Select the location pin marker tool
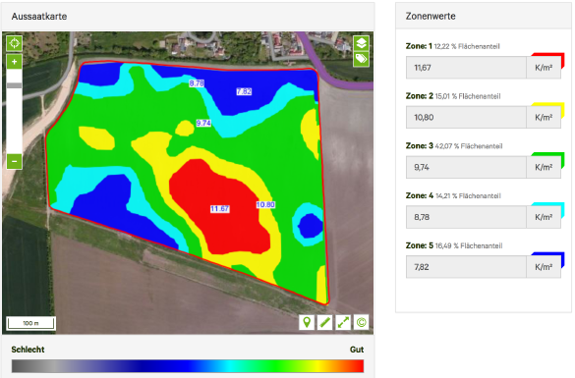Screen dimensions: 575x378 [307, 322]
